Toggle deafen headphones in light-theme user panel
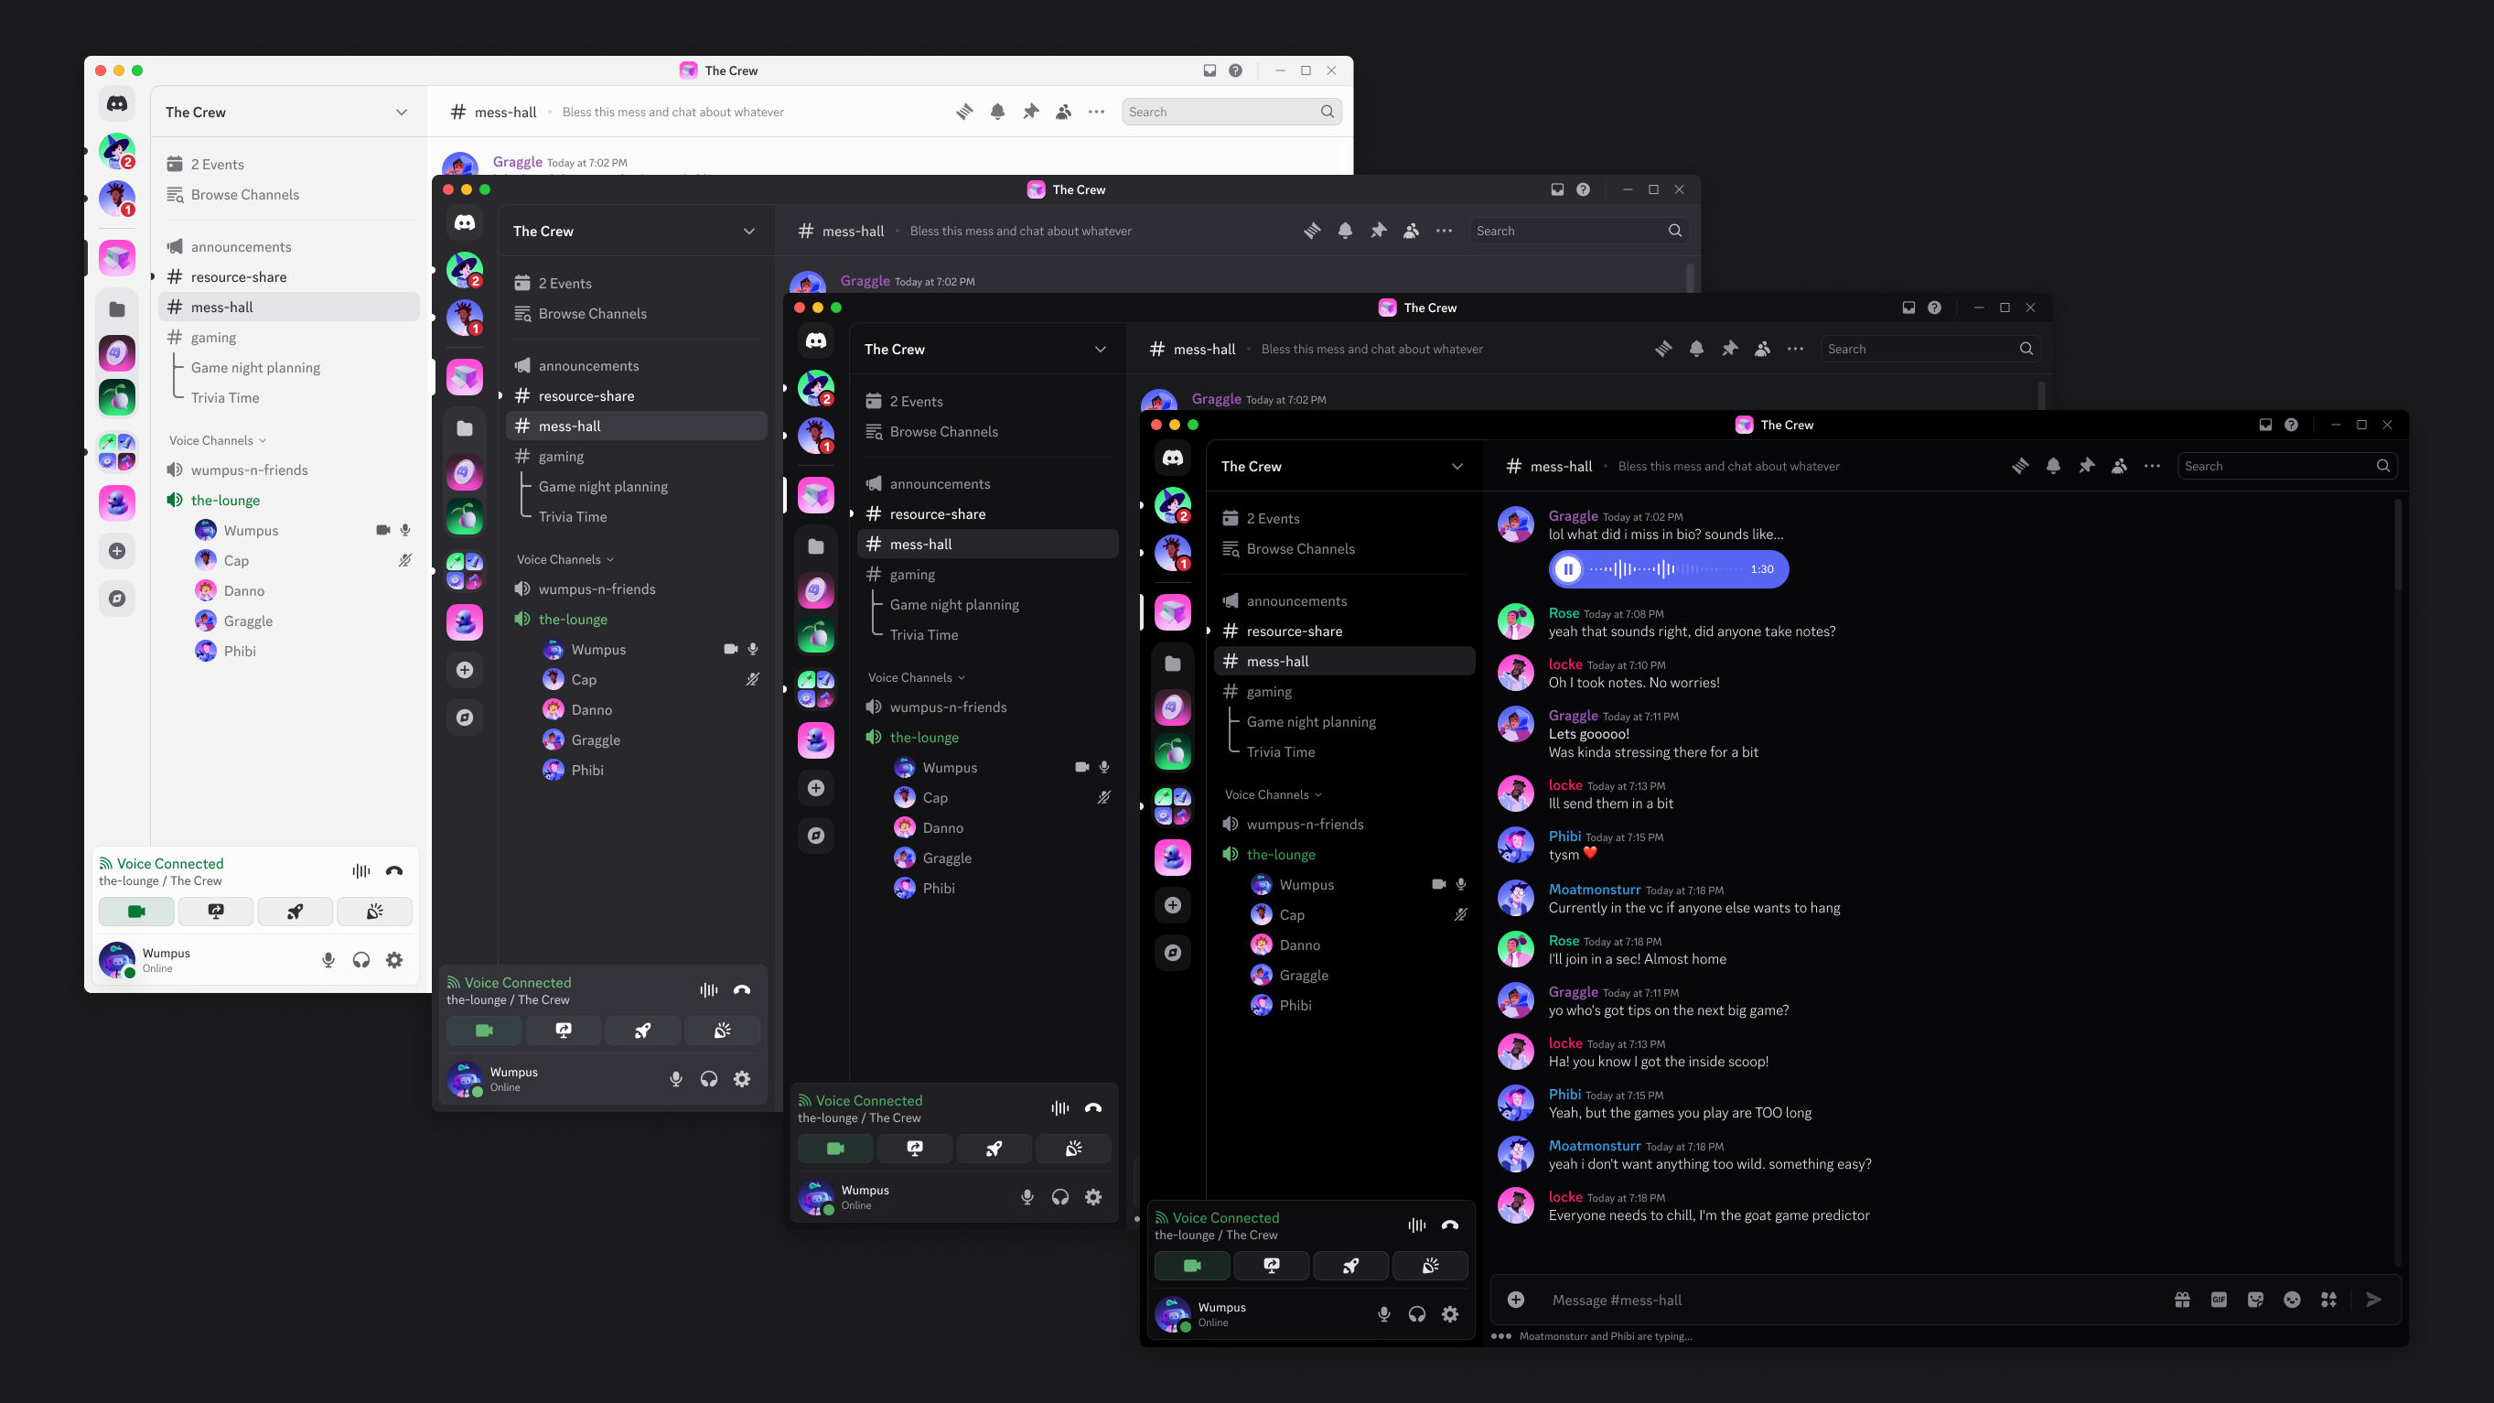The image size is (2494, 1403). pyautogui.click(x=361, y=961)
